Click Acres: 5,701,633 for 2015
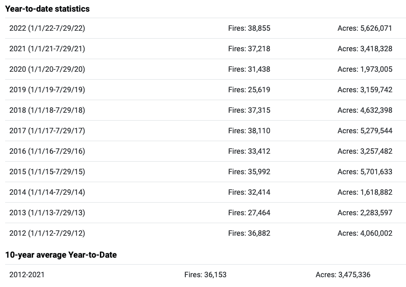 tap(365, 171)
